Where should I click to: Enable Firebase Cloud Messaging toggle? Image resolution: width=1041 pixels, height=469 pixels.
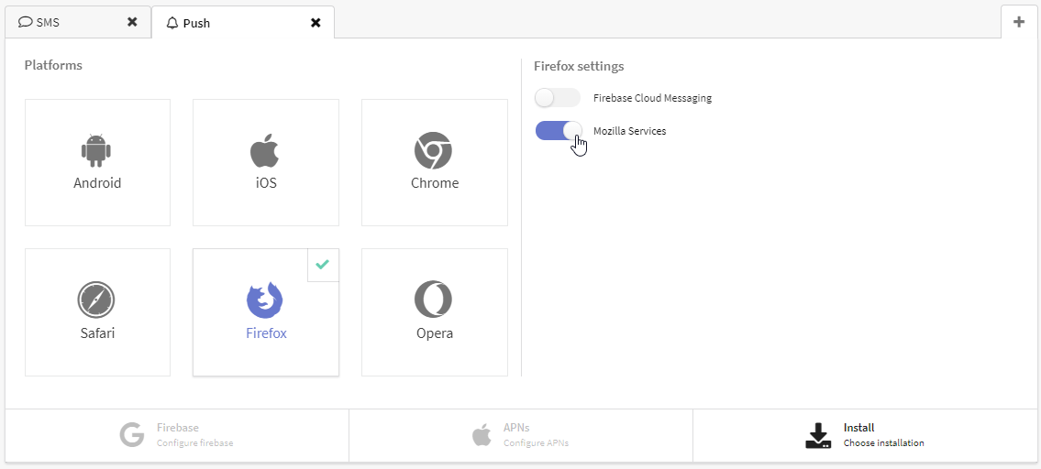(x=558, y=98)
